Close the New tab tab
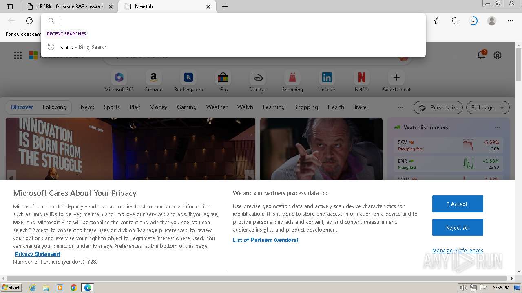 click(208, 7)
